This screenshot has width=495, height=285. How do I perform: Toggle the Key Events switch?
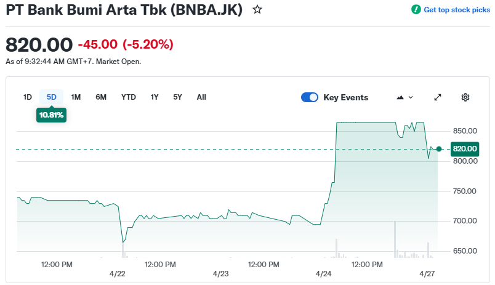310,97
